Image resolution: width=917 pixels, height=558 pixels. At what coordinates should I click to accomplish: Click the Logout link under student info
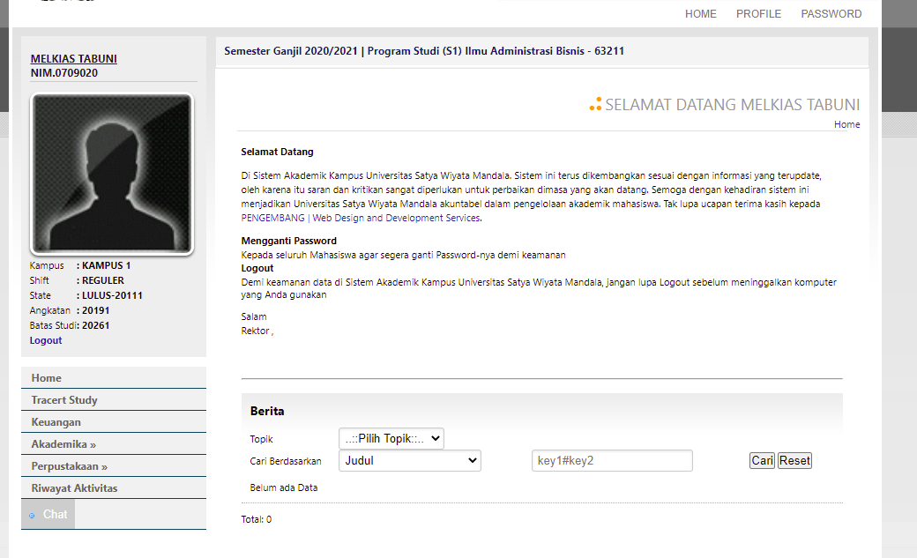pyautogui.click(x=46, y=340)
